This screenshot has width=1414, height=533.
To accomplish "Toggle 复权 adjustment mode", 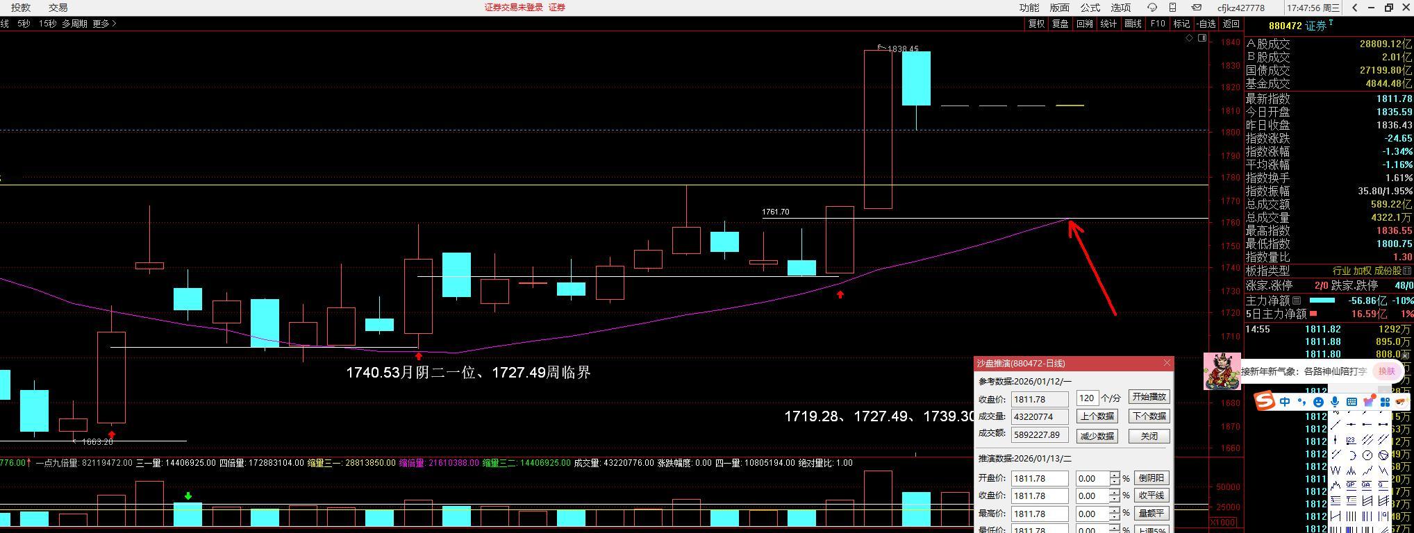I will click(1036, 24).
